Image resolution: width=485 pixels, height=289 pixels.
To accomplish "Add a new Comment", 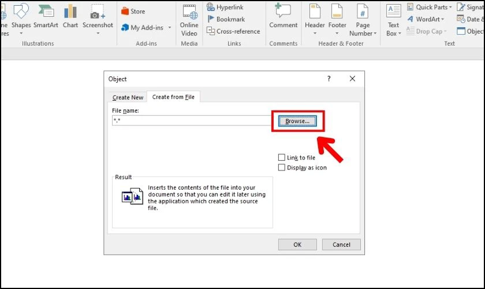I will coord(283,16).
